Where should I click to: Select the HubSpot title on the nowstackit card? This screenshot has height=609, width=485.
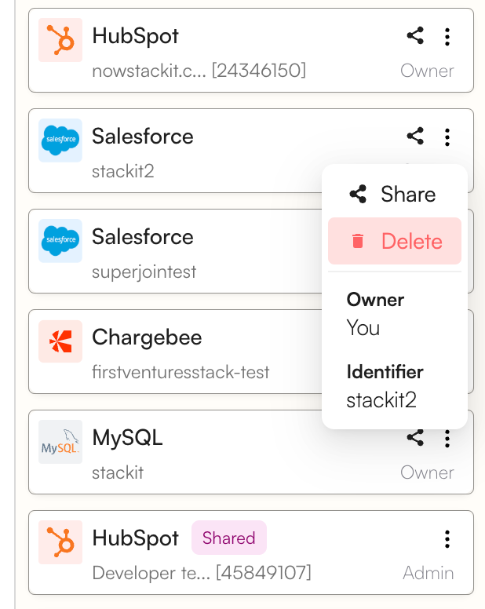[135, 36]
